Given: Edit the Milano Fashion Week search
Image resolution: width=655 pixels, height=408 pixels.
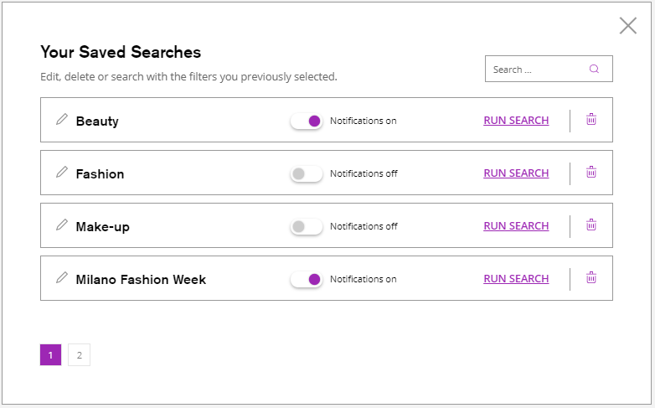Looking at the screenshot, I should (x=61, y=278).
